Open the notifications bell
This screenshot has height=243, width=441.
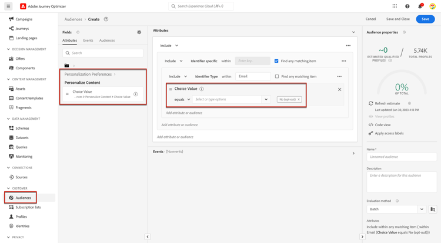coord(420,6)
